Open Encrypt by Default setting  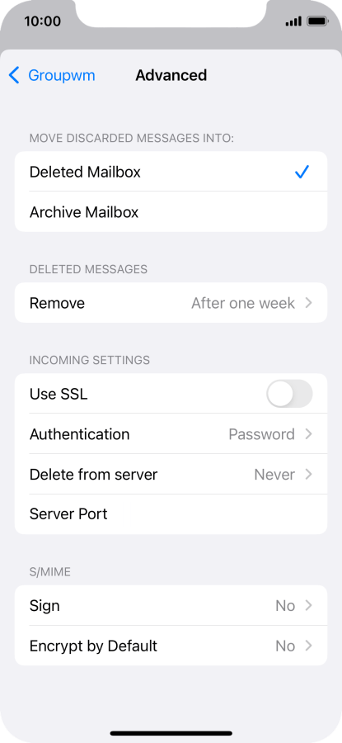tap(171, 646)
